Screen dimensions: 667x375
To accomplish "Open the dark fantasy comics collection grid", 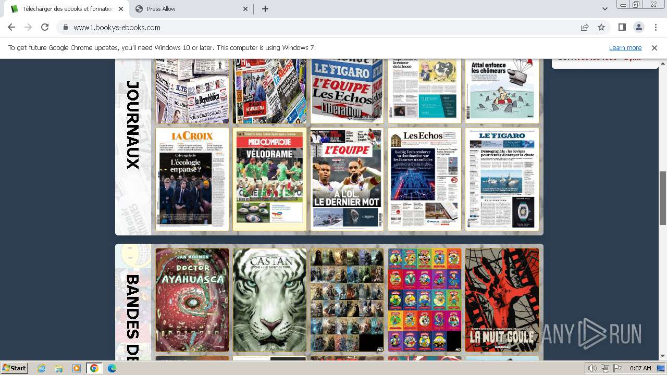I will tap(347, 299).
